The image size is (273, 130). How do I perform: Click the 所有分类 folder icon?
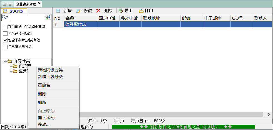(x=10, y=61)
